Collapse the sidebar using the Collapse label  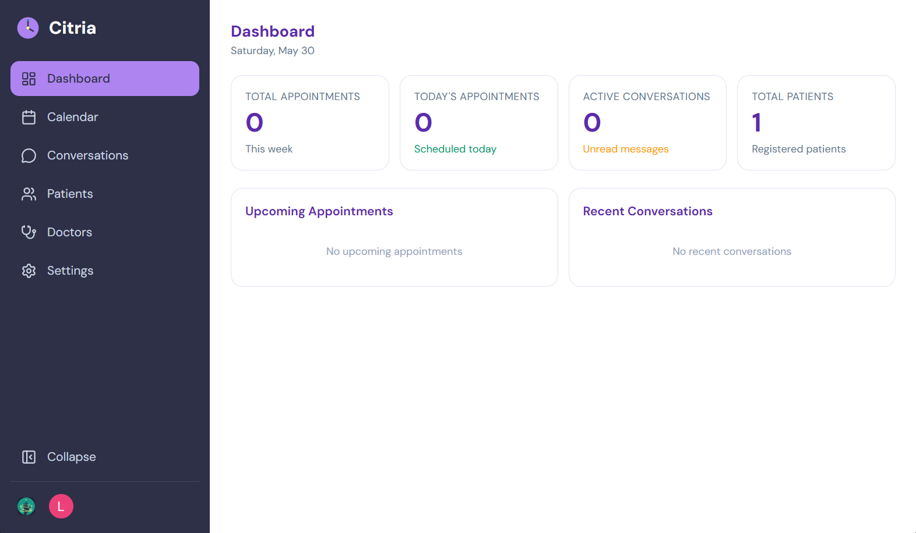pos(72,457)
